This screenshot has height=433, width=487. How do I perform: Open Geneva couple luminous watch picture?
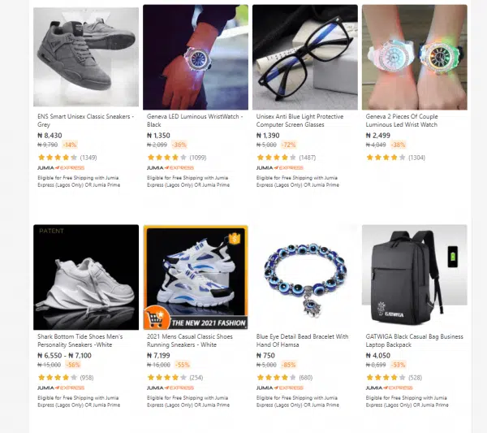(414, 57)
